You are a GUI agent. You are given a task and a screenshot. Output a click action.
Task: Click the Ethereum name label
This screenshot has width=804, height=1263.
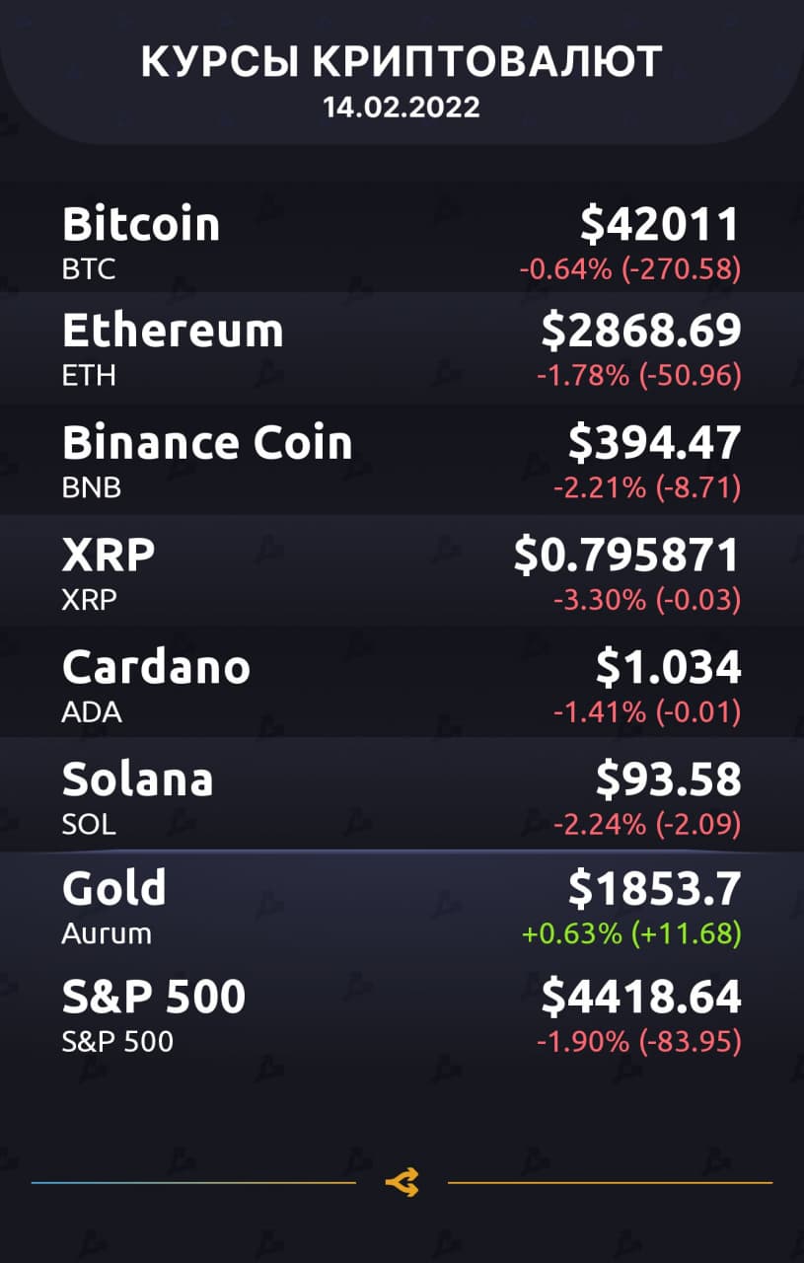(173, 331)
